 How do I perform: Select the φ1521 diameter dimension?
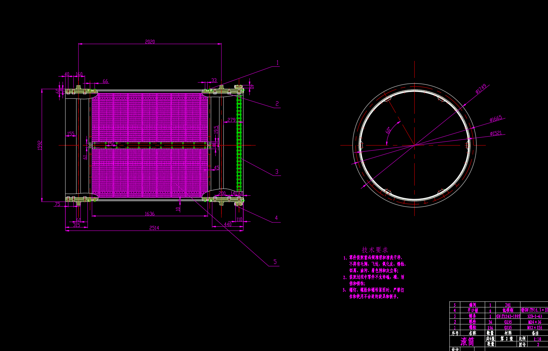[x=496, y=133]
